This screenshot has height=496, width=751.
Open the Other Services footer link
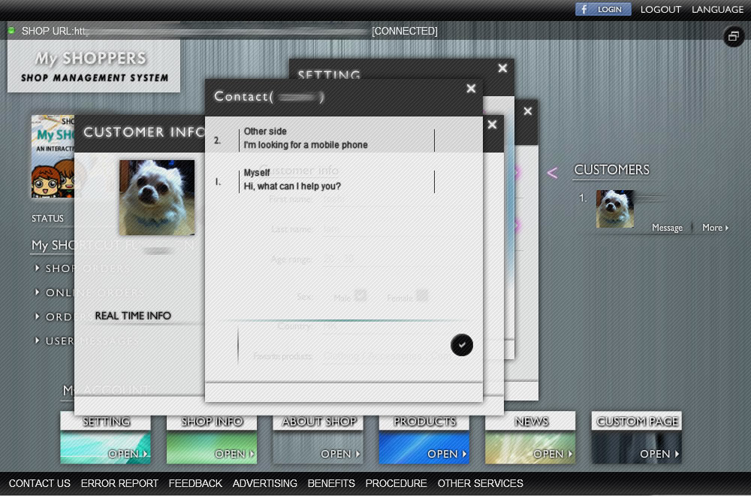pos(480,483)
